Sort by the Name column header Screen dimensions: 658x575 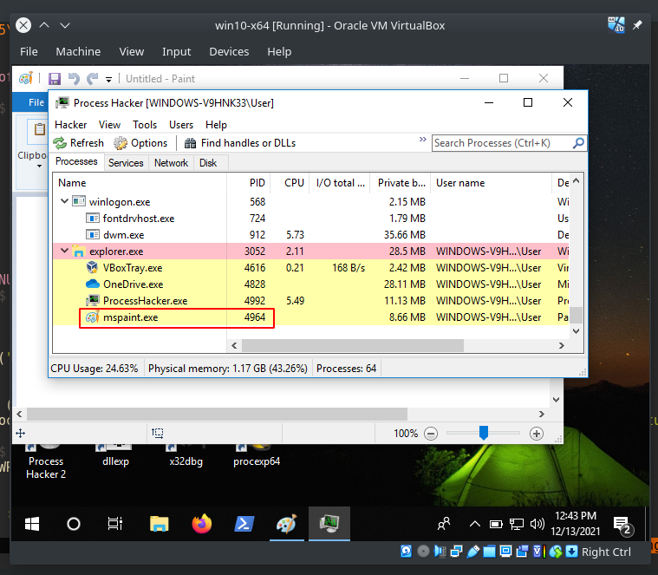click(140, 183)
